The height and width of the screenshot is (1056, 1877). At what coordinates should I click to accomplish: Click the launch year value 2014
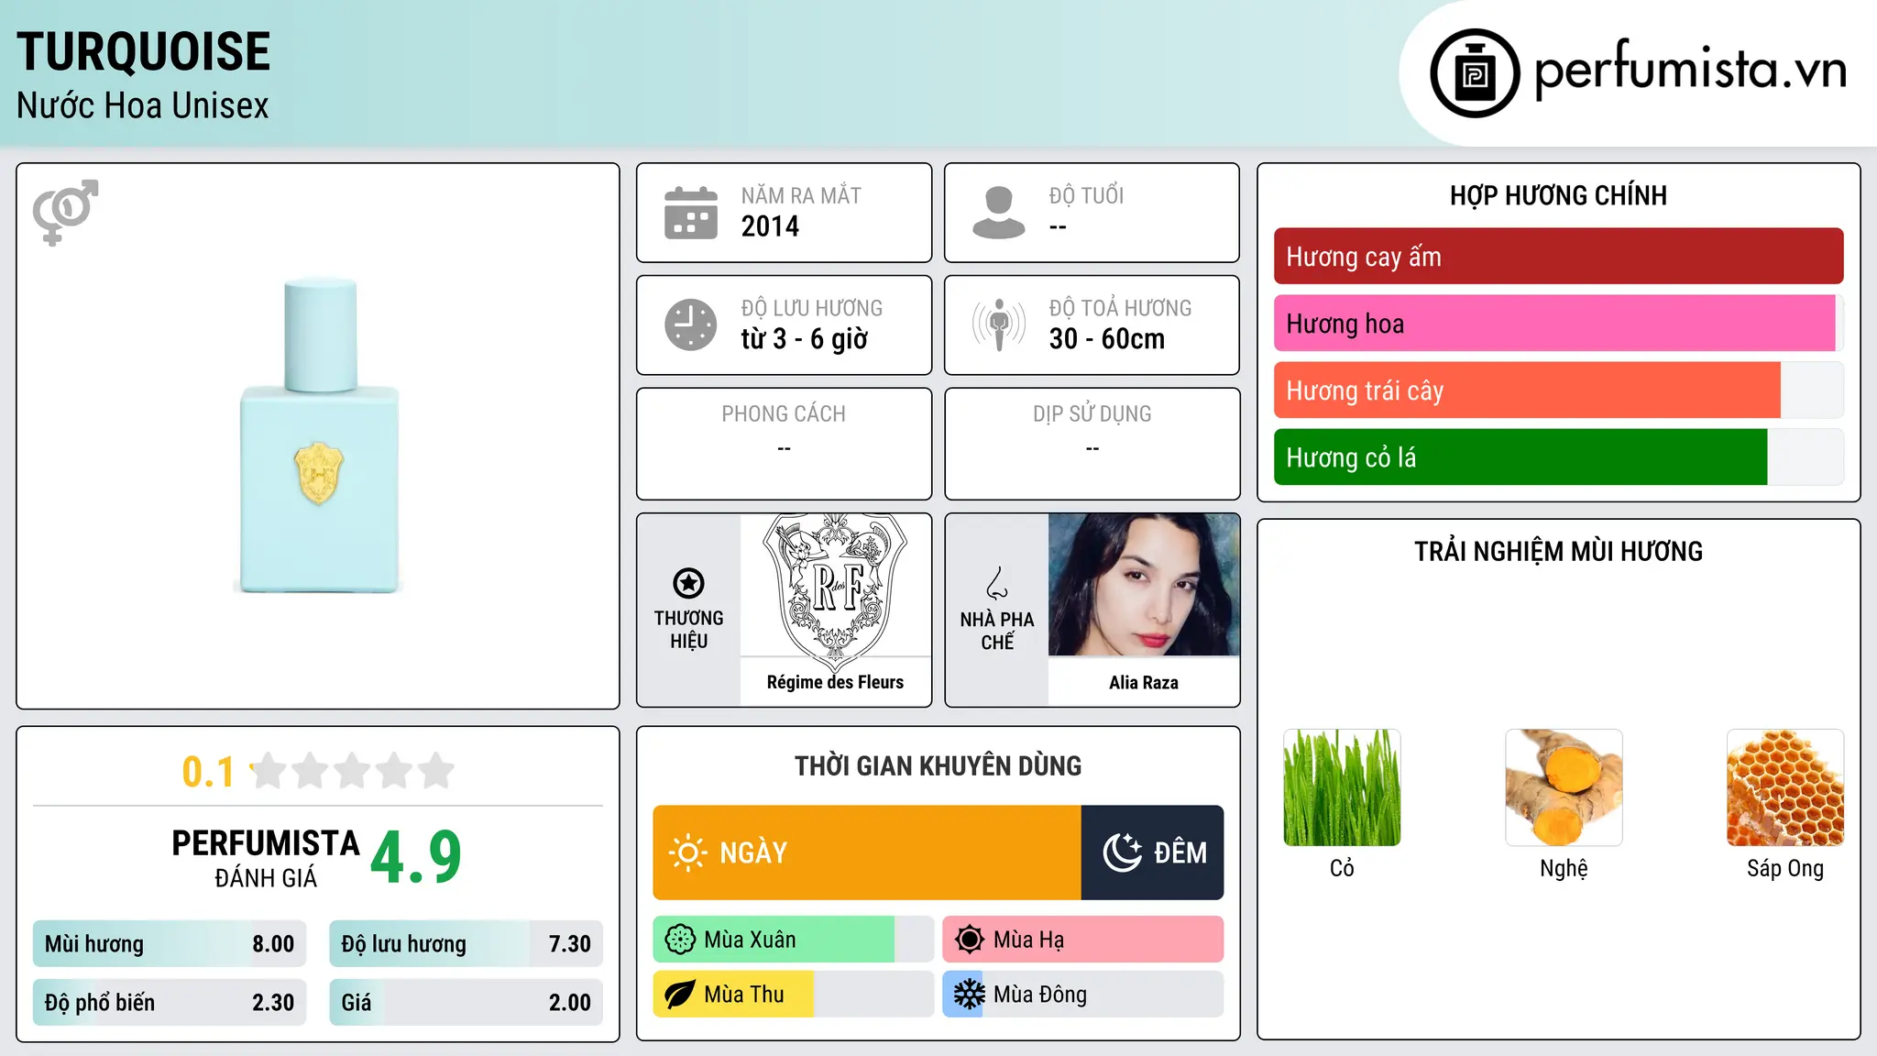(770, 226)
